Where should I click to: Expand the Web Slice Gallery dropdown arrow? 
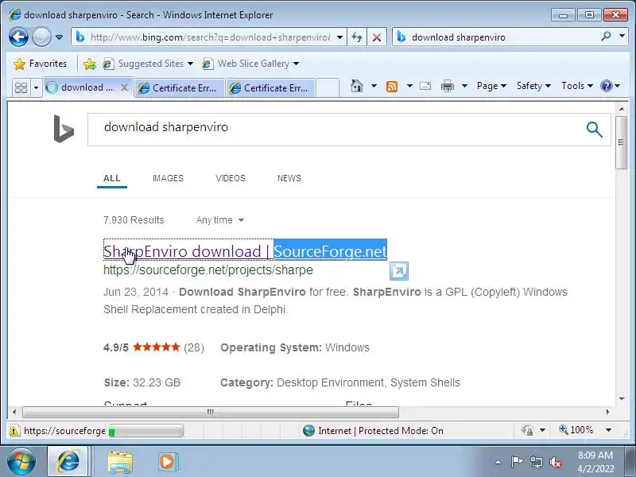(296, 64)
